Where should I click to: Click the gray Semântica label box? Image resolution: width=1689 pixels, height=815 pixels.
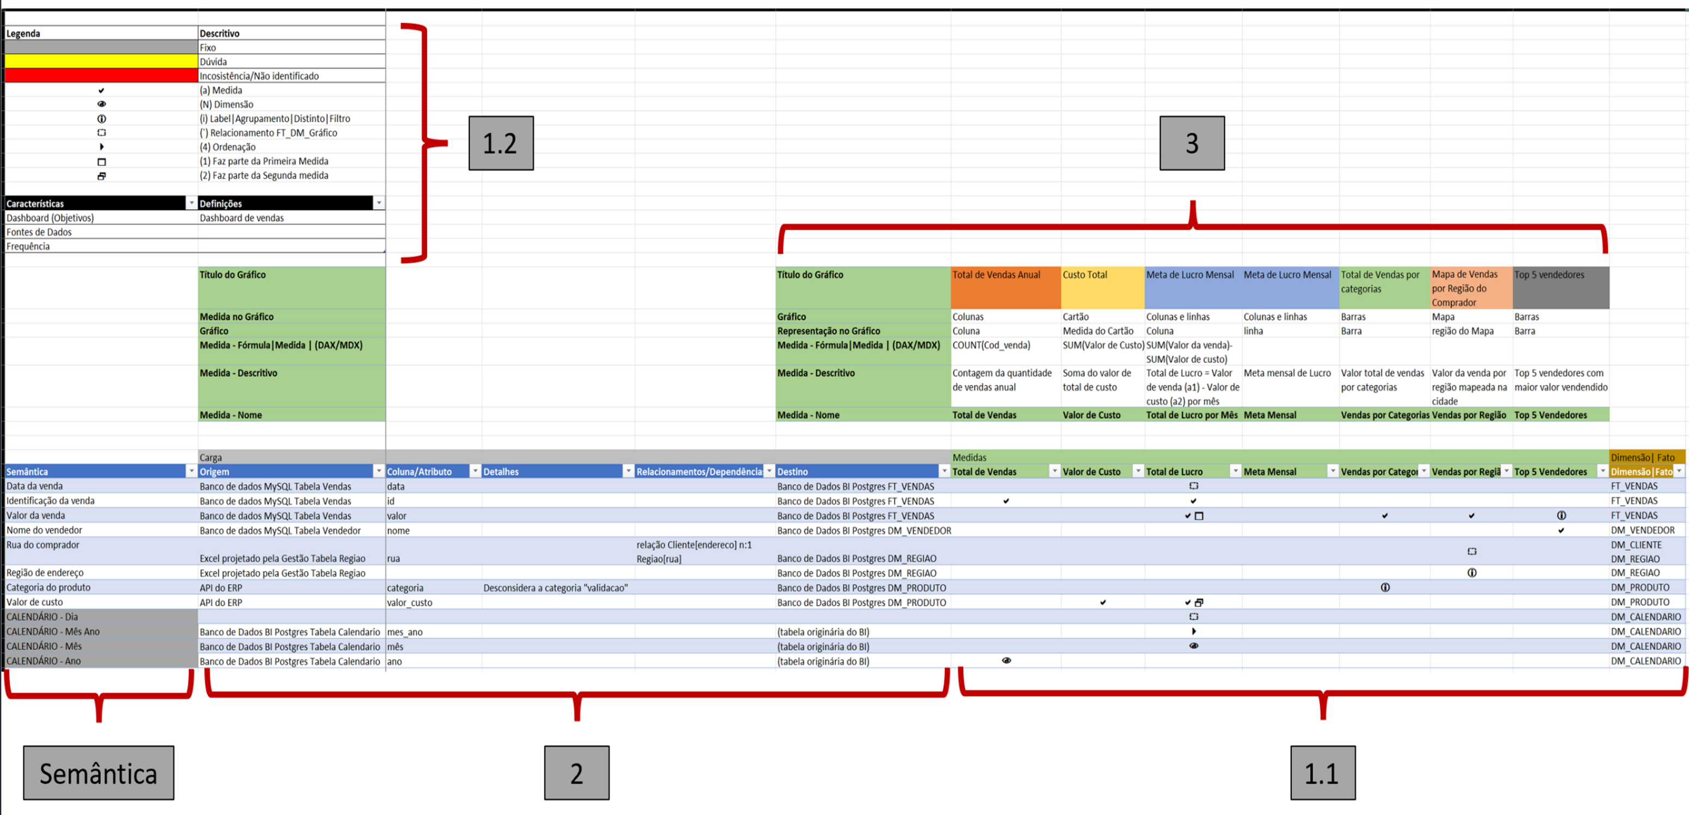[99, 773]
